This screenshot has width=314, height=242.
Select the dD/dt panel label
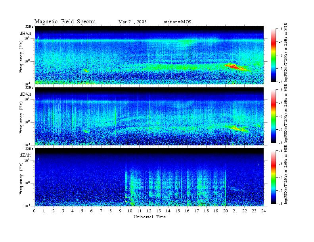pos(25,94)
